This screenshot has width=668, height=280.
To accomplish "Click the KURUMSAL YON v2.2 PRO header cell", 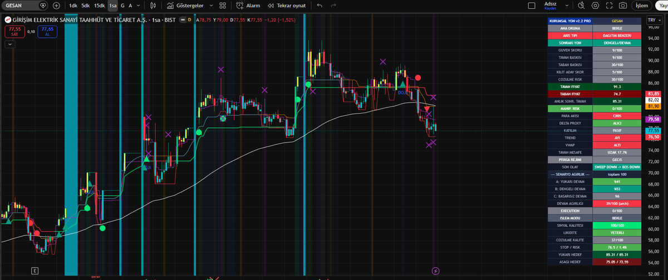I will [570, 21].
